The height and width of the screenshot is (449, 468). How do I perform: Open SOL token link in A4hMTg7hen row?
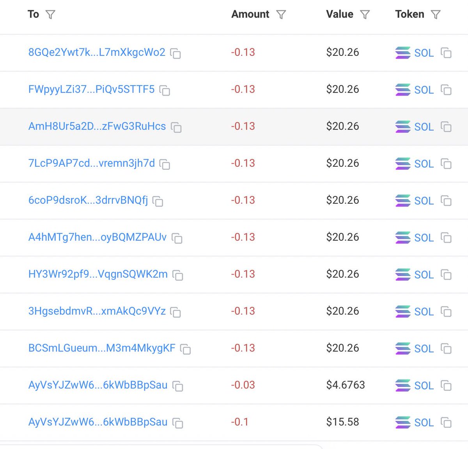pos(424,238)
